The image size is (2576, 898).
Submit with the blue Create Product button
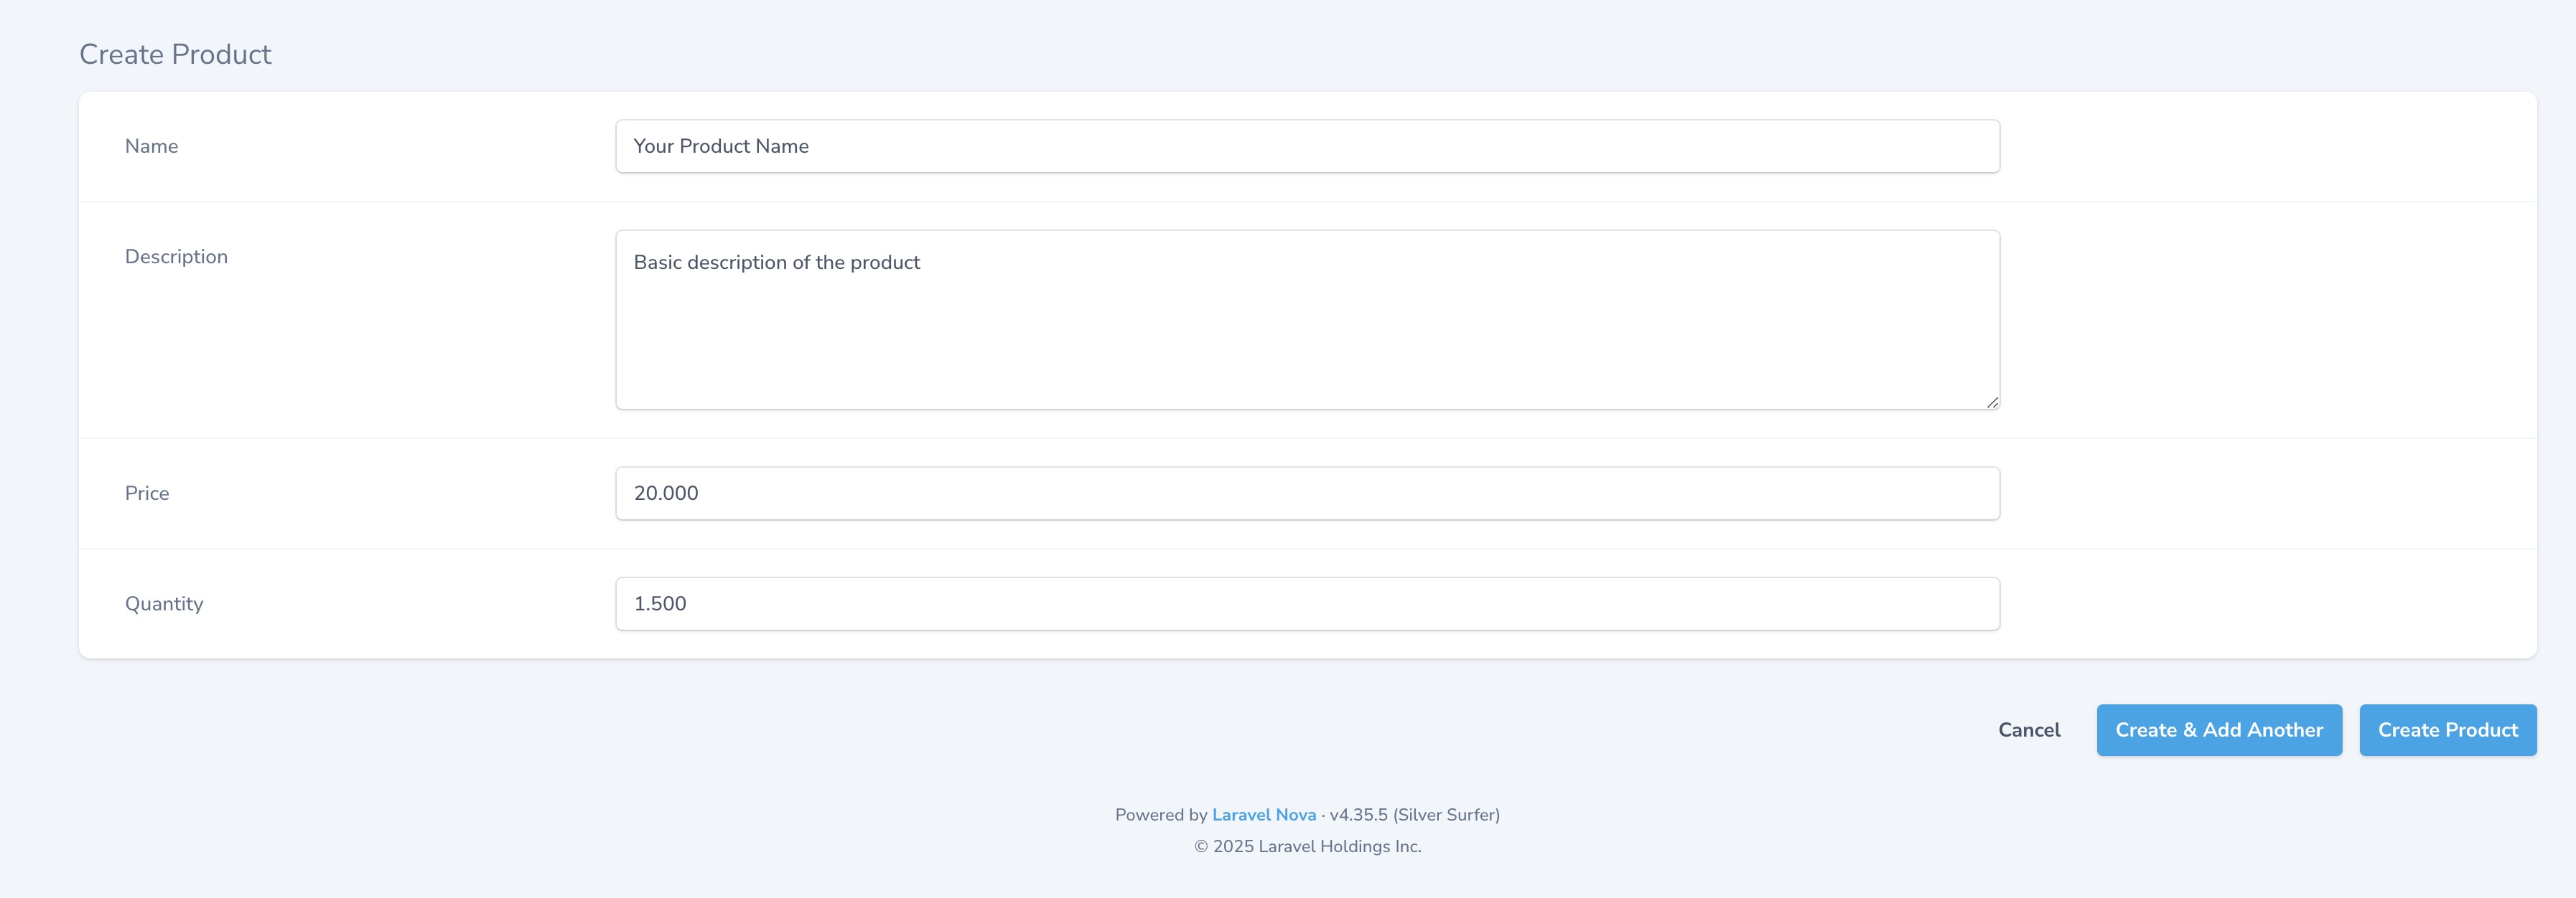tap(2447, 730)
